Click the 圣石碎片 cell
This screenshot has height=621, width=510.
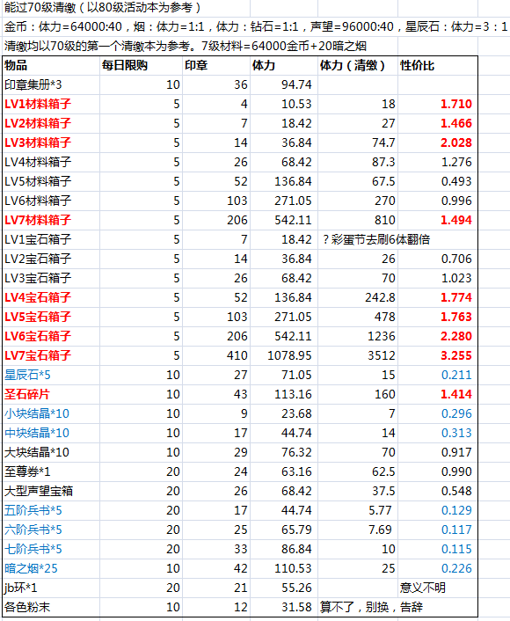pos(51,394)
